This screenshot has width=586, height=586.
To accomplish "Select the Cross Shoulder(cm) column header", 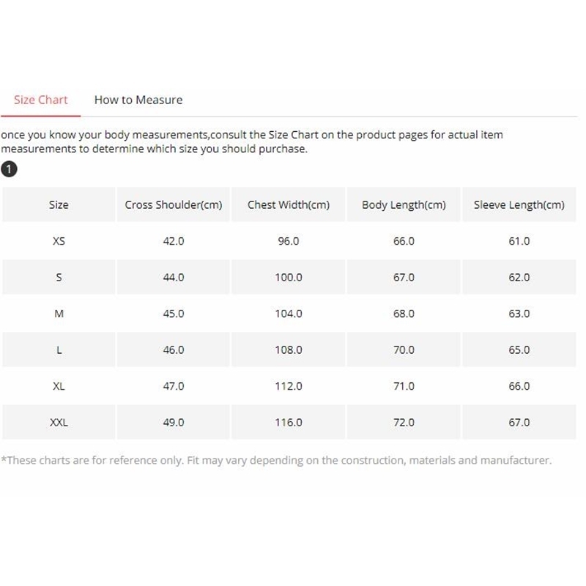I will click(x=173, y=205).
